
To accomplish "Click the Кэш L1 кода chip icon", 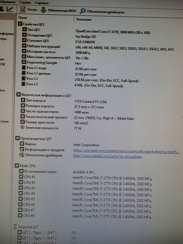I will pyautogui.click(x=23, y=67).
